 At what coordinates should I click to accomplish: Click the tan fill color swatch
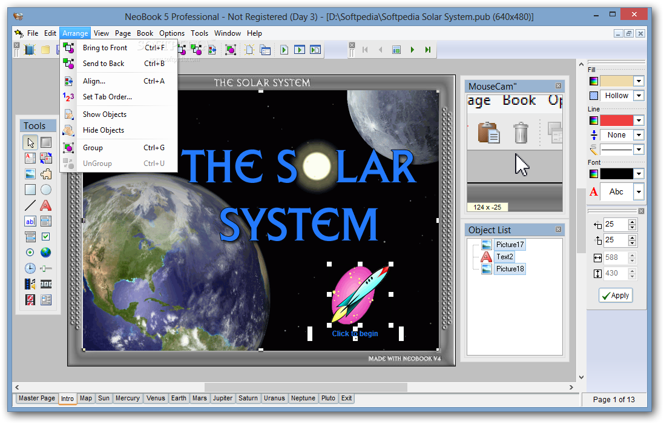(617, 81)
